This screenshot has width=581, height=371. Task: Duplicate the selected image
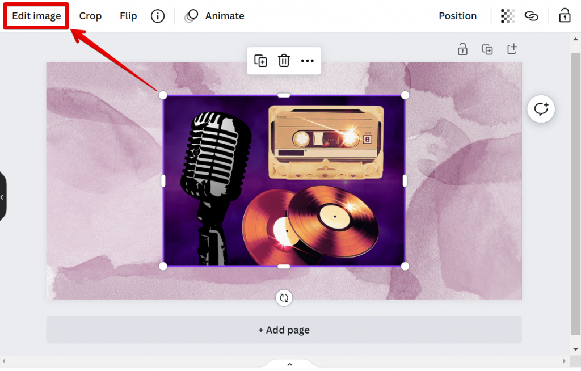coord(261,61)
